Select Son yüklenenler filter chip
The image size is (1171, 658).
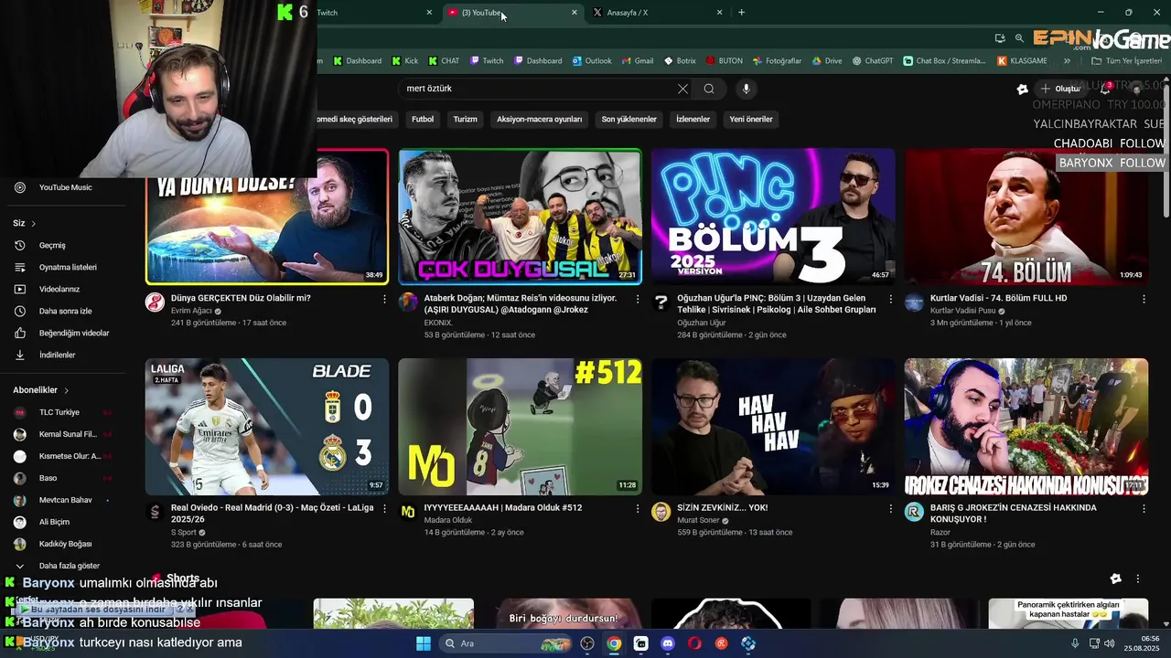tap(629, 119)
